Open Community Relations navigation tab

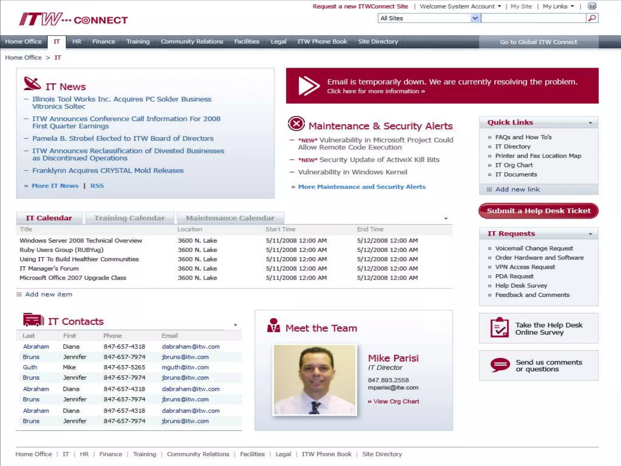pyautogui.click(x=192, y=42)
